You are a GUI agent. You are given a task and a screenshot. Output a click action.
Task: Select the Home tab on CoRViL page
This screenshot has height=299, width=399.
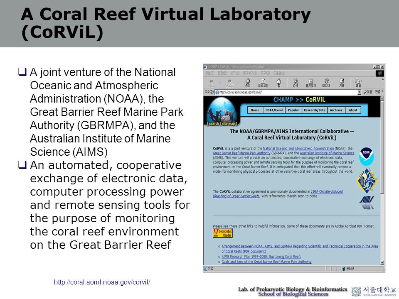(x=255, y=110)
